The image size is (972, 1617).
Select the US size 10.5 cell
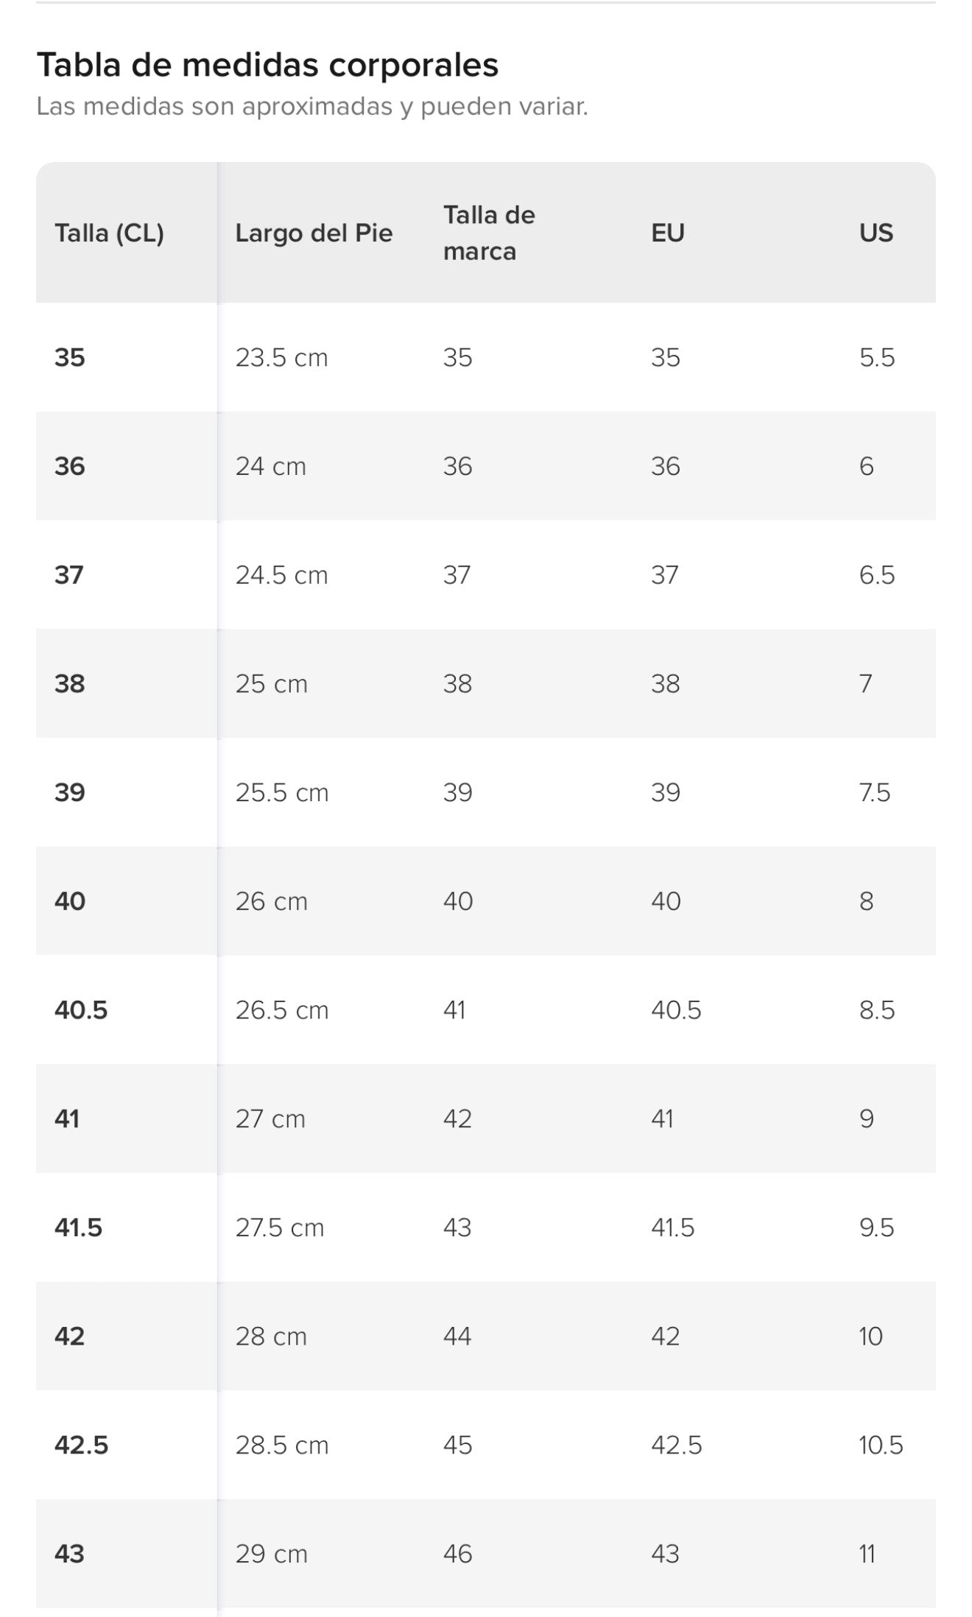880,1445
